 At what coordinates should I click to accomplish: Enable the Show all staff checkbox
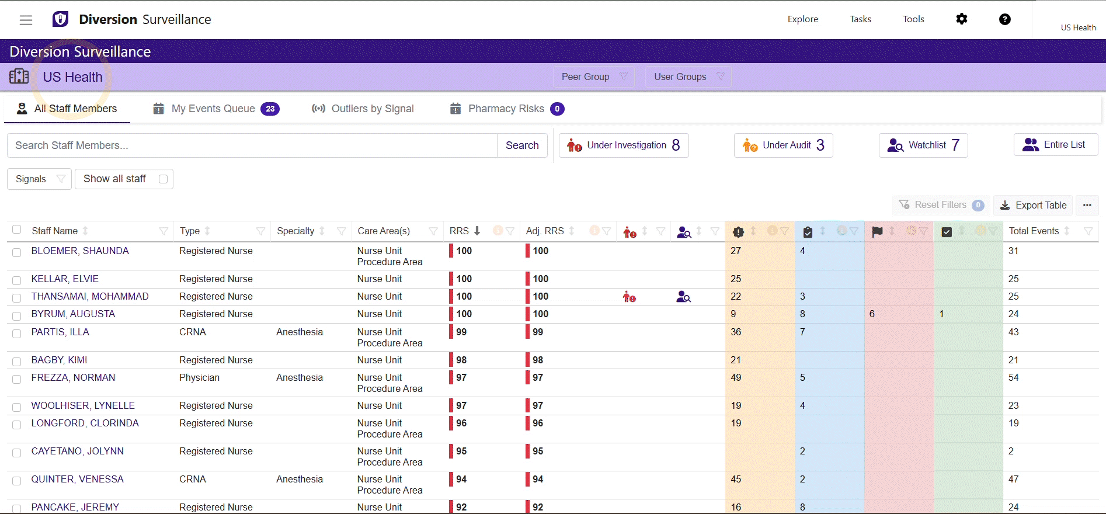pyautogui.click(x=164, y=179)
